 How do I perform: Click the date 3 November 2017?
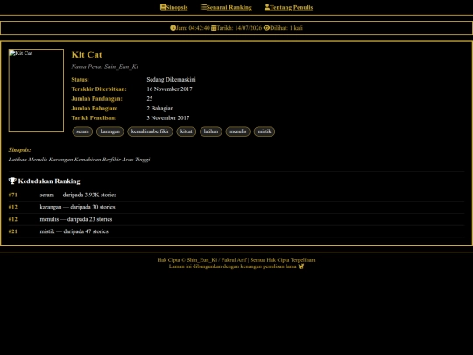tap(168, 118)
